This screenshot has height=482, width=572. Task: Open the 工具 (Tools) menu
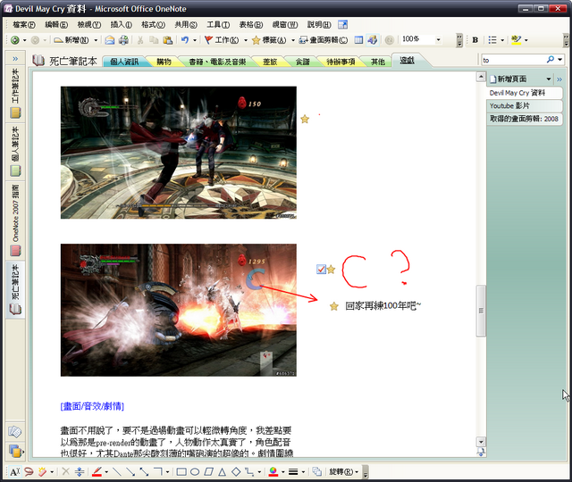pos(218,24)
